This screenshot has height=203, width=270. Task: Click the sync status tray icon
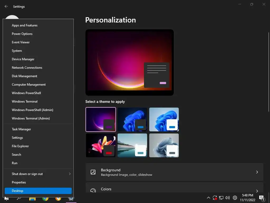(215, 198)
